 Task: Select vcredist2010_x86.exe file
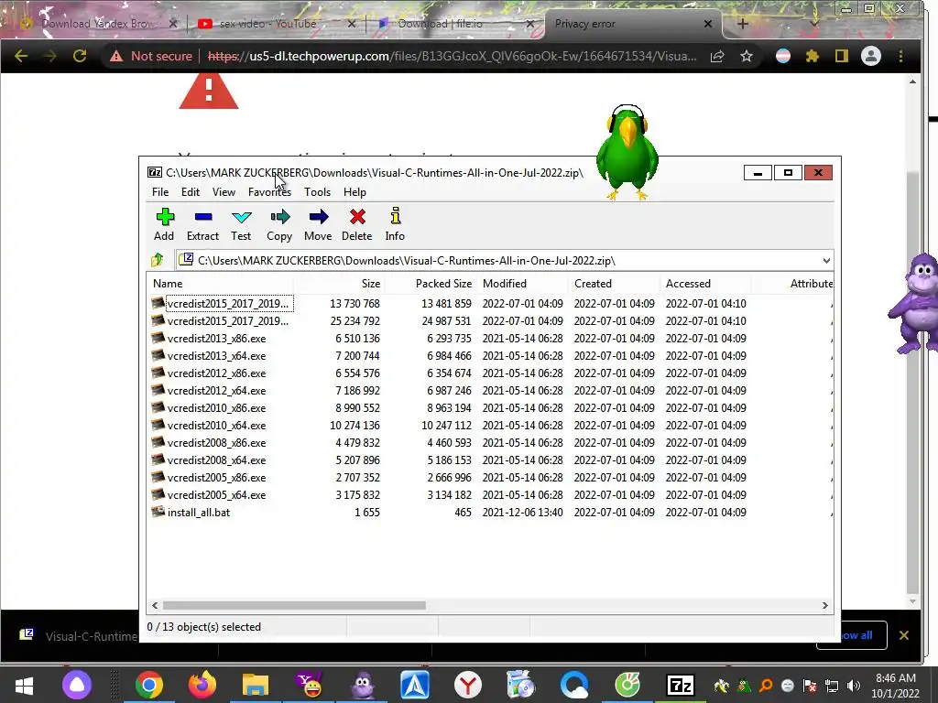(x=216, y=407)
